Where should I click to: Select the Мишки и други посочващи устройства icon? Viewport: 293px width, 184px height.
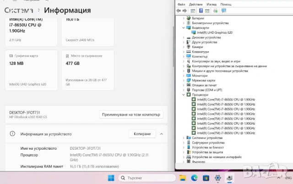click(189, 71)
